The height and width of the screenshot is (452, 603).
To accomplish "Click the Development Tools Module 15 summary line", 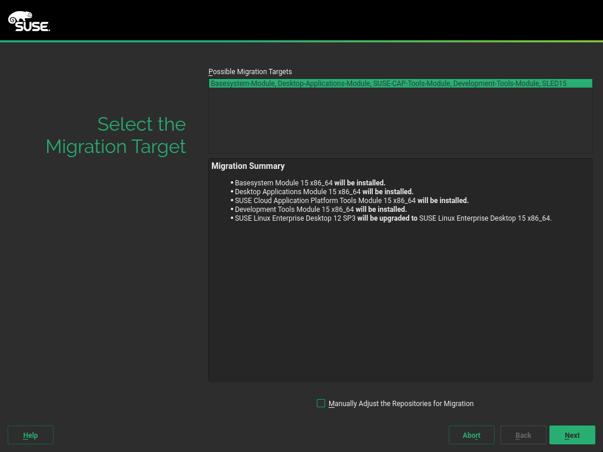I will point(320,210).
